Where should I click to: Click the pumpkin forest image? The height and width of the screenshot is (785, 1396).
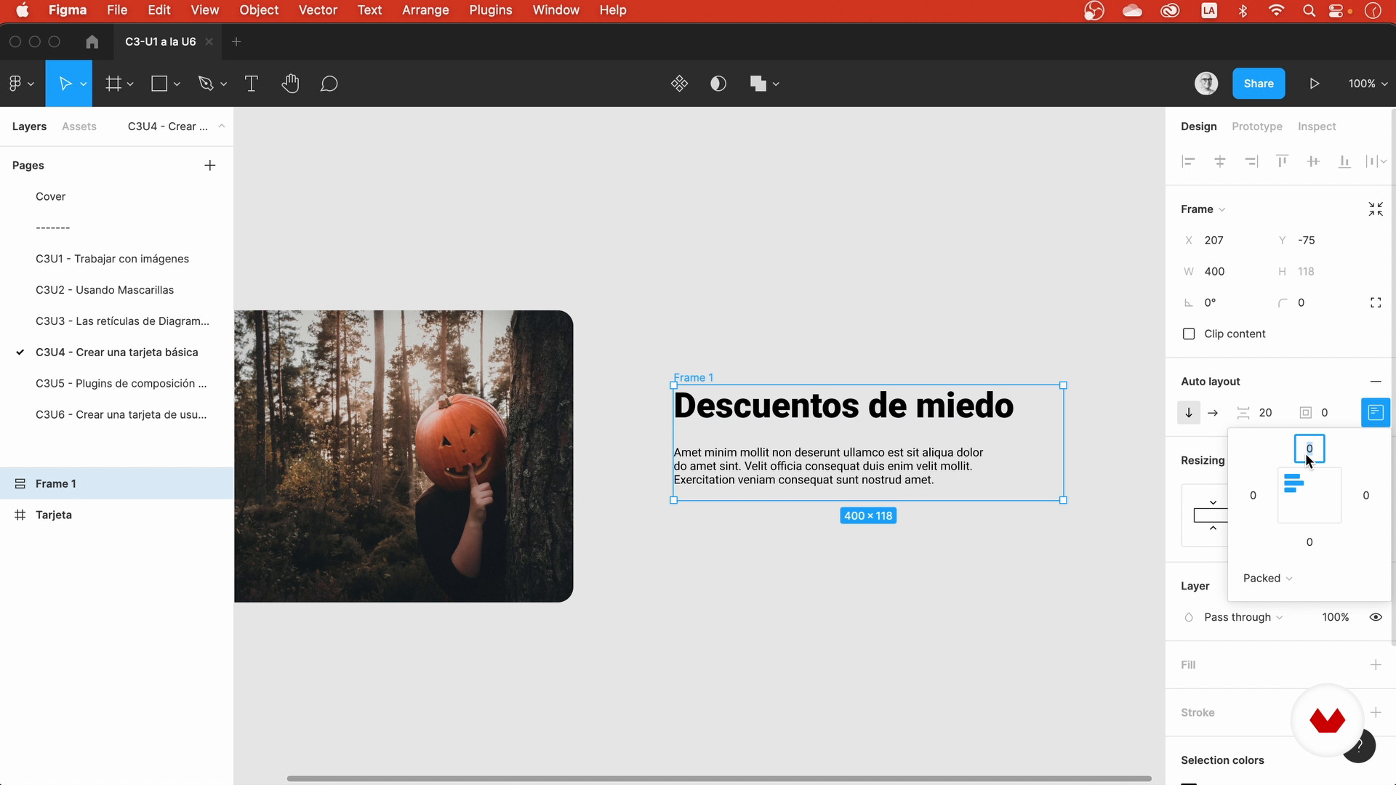(404, 456)
